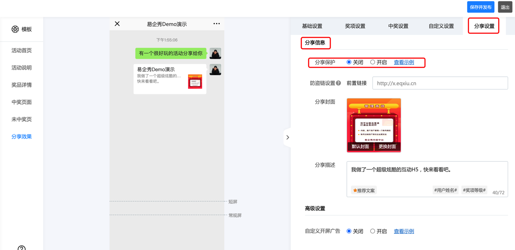Enable 自定义开屏广告 with 开启 option

point(372,231)
